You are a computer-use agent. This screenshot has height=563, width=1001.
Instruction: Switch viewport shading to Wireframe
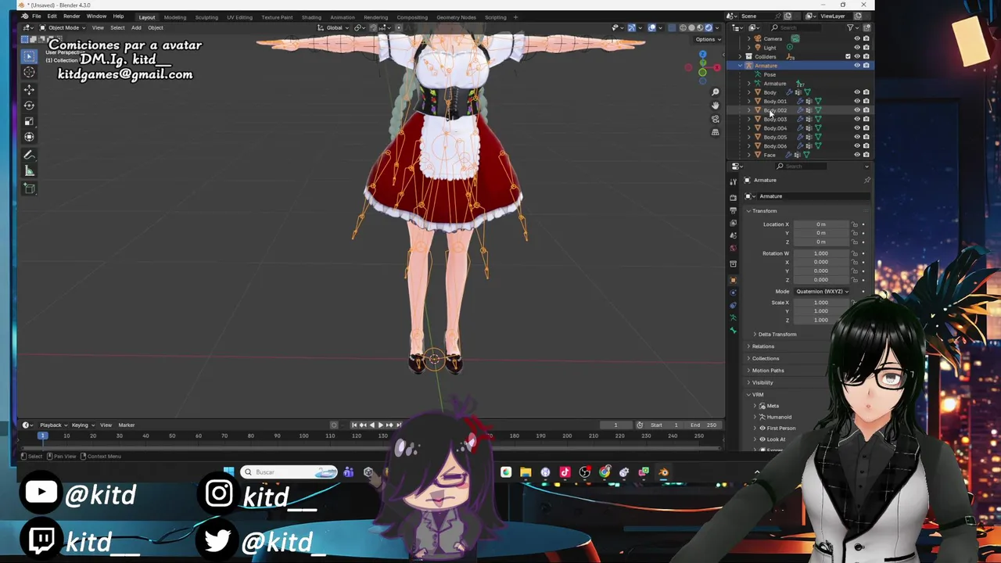(x=682, y=27)
